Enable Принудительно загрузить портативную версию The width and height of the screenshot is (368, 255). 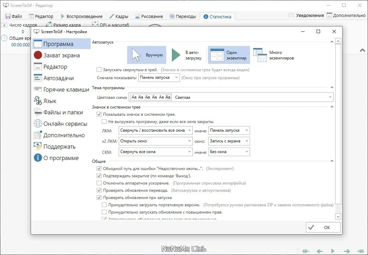click(x=104, y=205)
